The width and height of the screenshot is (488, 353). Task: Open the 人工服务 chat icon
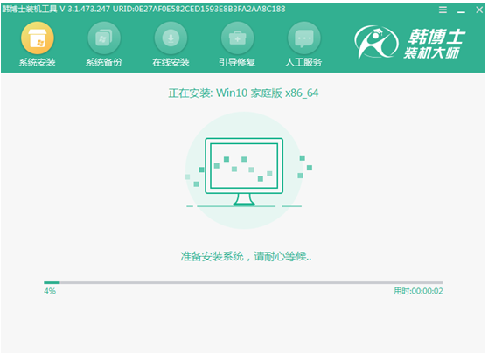click(x=304, y=38)
